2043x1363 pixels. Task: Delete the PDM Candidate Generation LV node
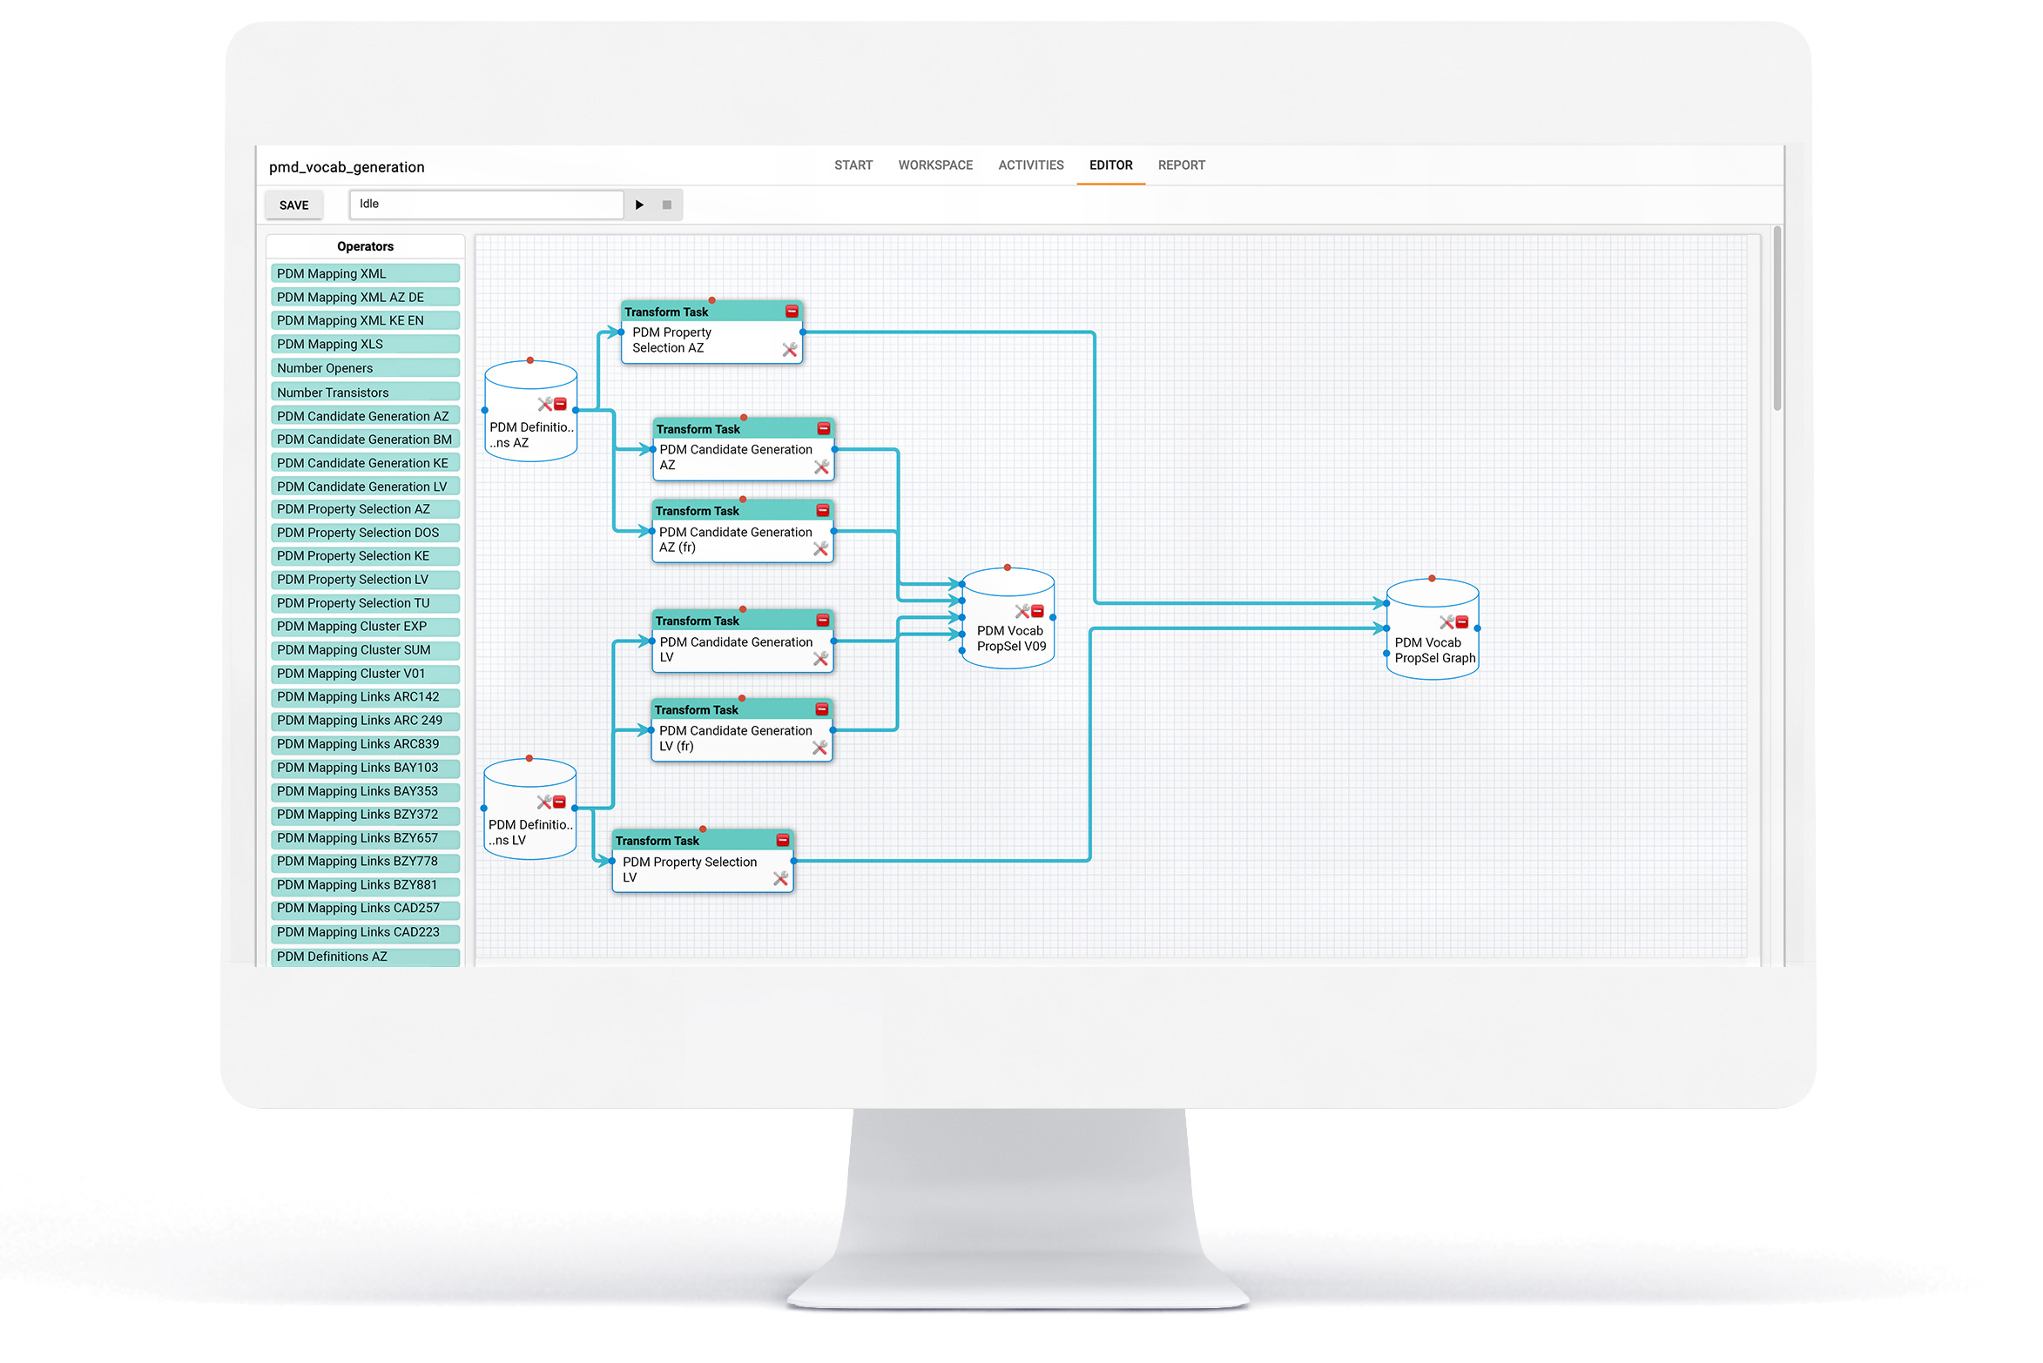(x=822, y=620)
